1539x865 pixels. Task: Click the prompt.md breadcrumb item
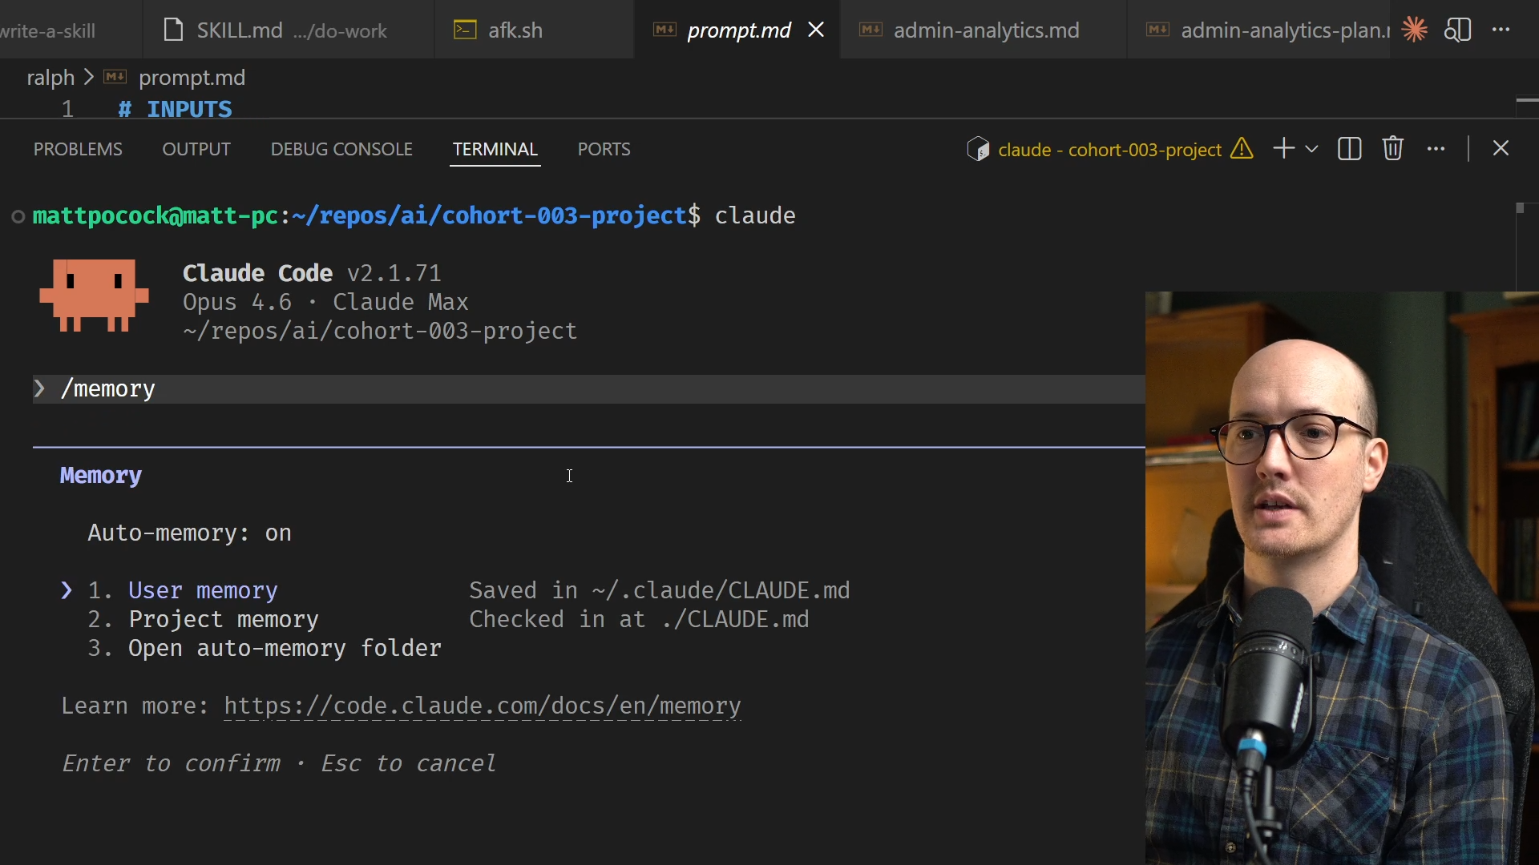(x=192, y=78)
